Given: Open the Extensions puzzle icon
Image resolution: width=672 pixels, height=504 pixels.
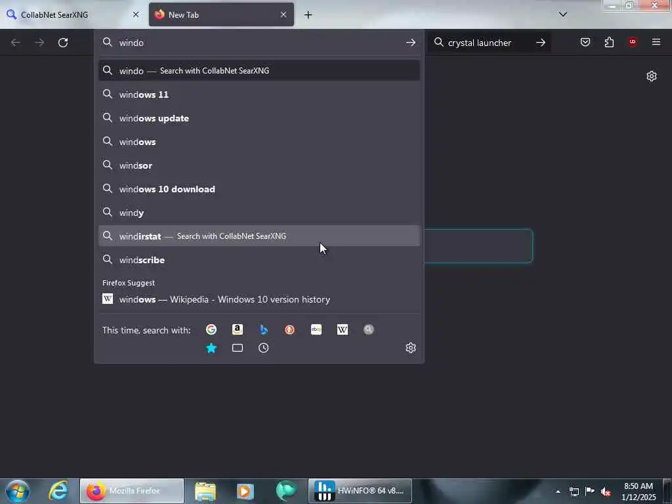Looking at the screenshot, I should click(609, 42).
